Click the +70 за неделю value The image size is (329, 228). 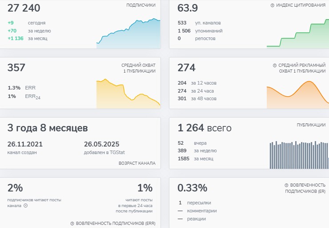click(x=12, y=31)
